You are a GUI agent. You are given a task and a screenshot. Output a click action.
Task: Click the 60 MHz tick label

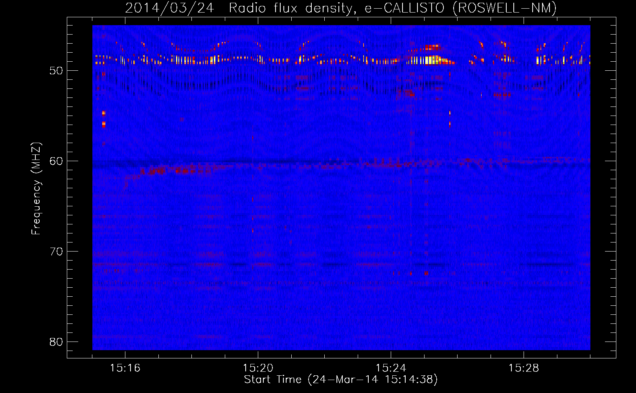click(x=56, y=161)
